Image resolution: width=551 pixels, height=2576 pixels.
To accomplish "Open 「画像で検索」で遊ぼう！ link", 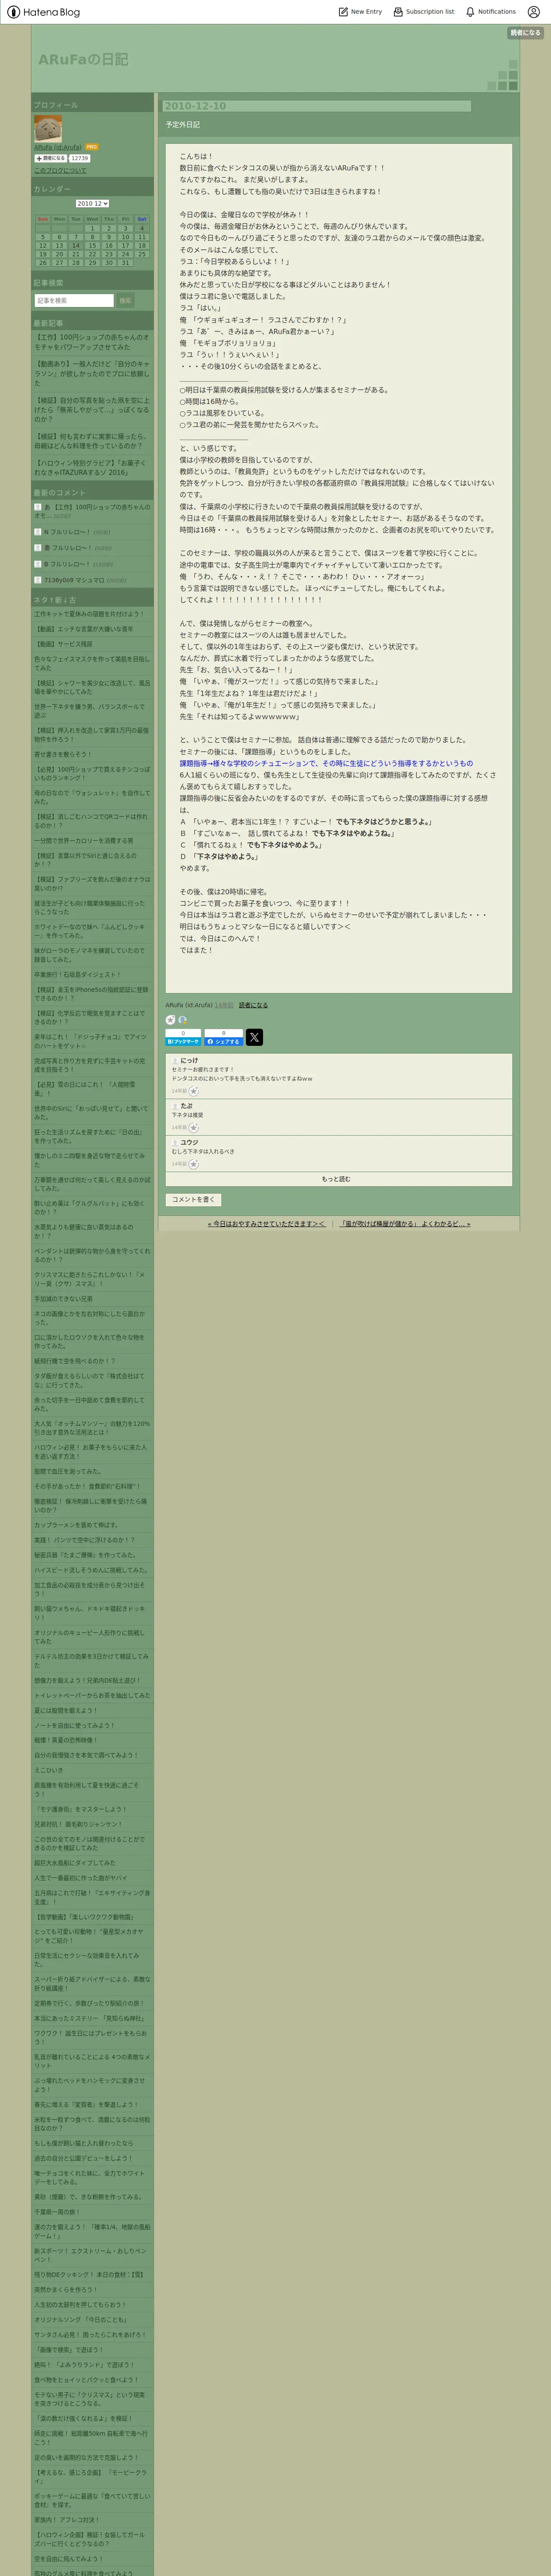I will [69, 2350].
